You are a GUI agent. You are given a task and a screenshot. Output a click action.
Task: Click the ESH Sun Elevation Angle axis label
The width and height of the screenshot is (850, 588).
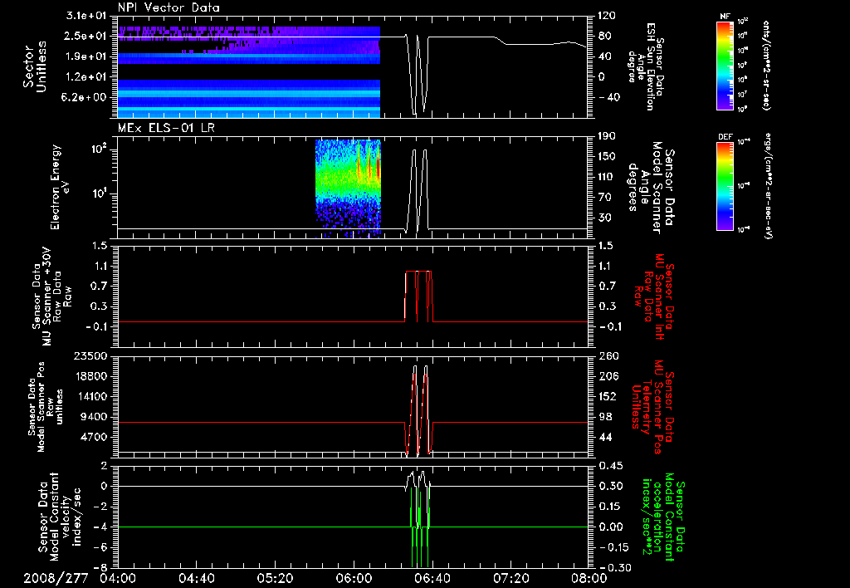[646, 66]
